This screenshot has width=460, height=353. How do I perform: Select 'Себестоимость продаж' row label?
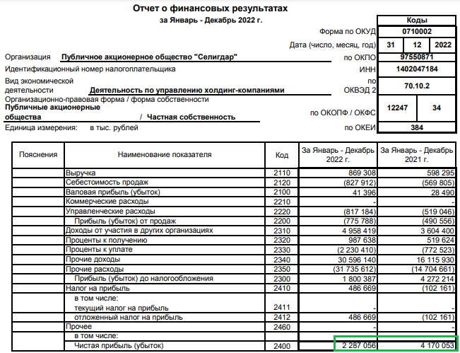pos(107,183)
